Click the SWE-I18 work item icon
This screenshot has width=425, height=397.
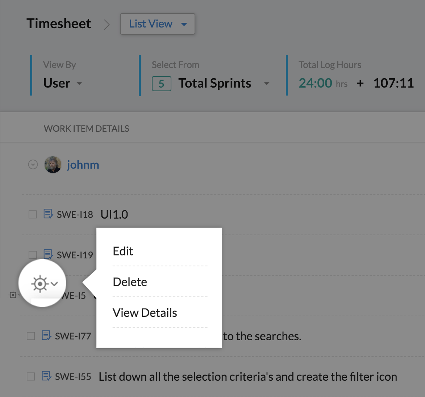[x=48, y=214]
